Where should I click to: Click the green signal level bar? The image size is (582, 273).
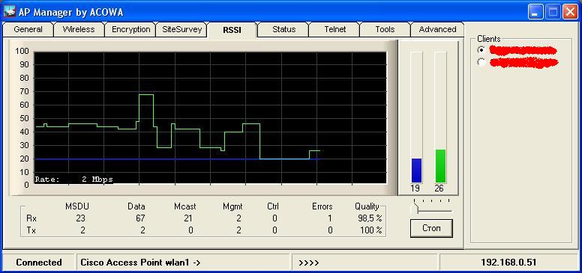440,166
